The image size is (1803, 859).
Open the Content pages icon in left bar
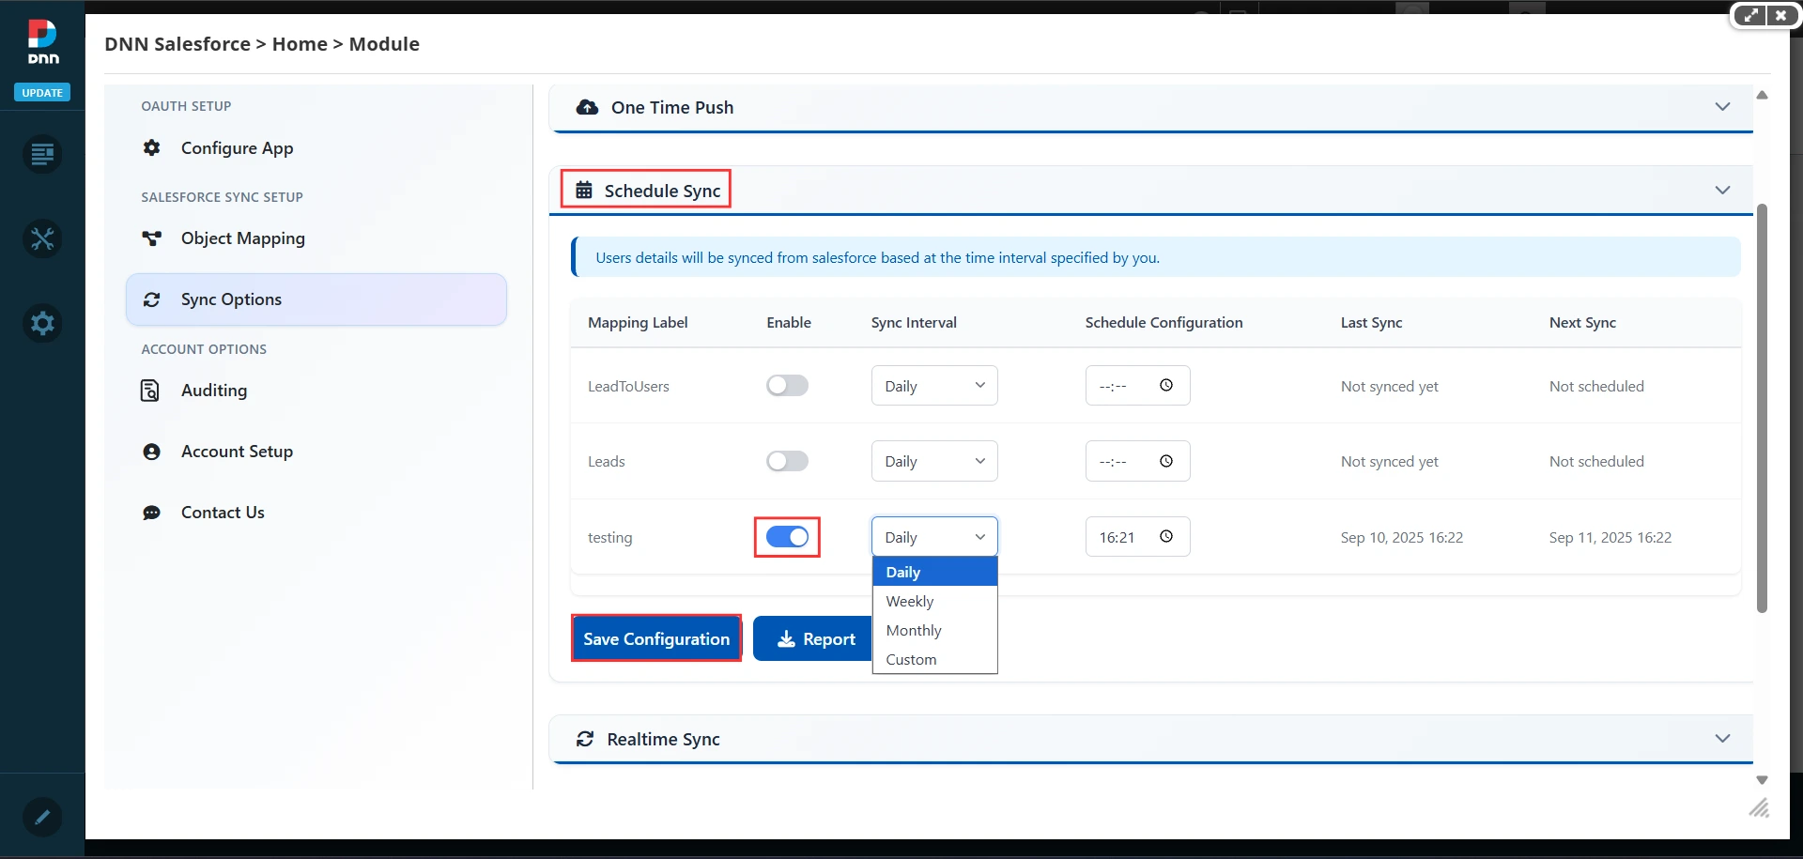[42, 154]
